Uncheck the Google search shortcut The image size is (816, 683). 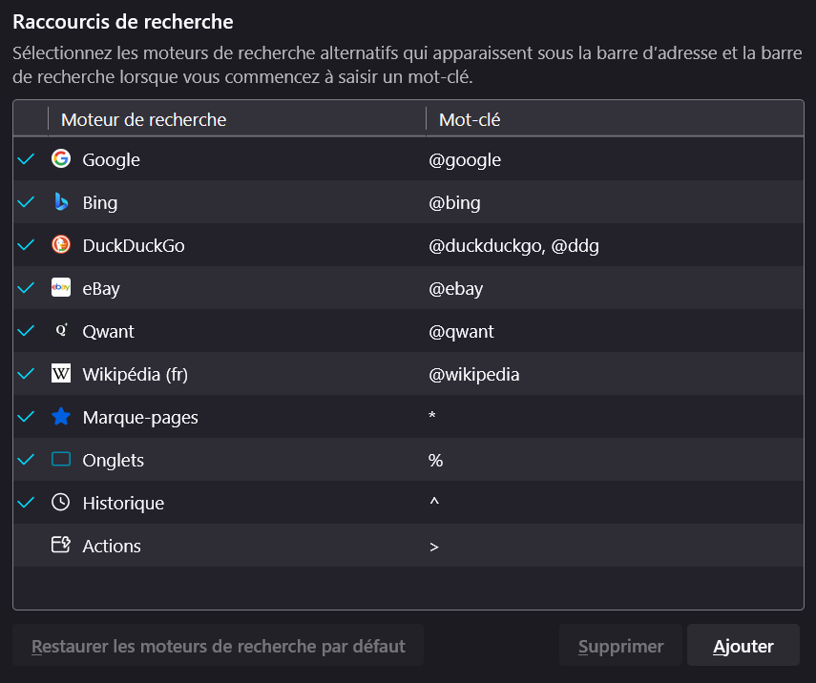tap(27, 159)
